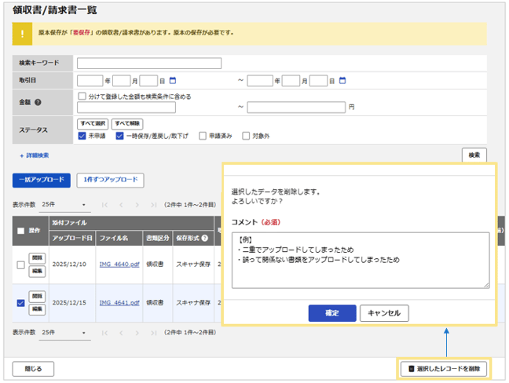Go to next page in upper pager
Viewport: 509px width, 383px height.
[x=137, y=205]
